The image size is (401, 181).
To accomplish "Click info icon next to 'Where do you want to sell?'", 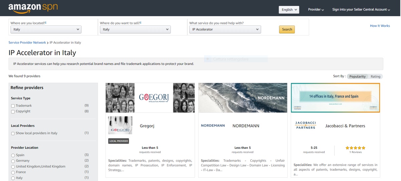I will pos(141,23).
